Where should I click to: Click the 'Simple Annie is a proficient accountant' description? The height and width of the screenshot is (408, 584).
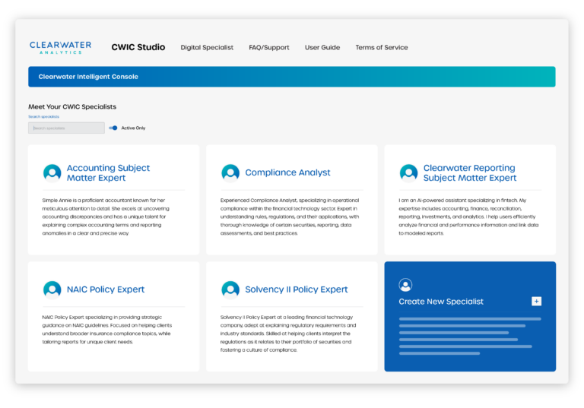click(x=106, y=217)
